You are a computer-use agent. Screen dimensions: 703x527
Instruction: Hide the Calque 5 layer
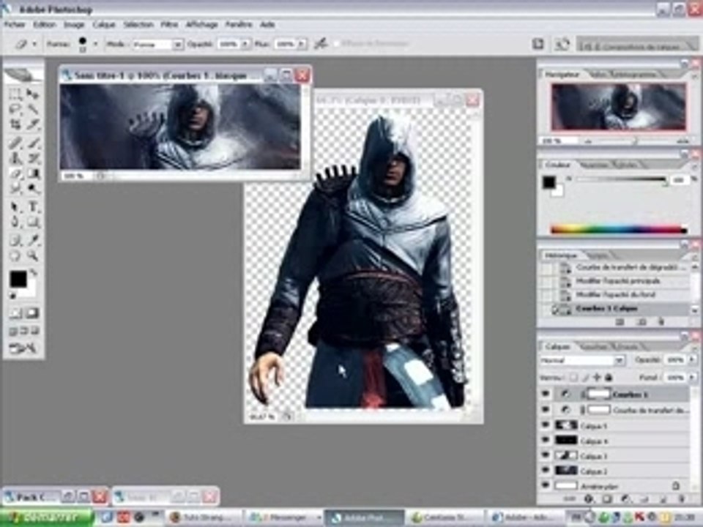pos(546,425)
